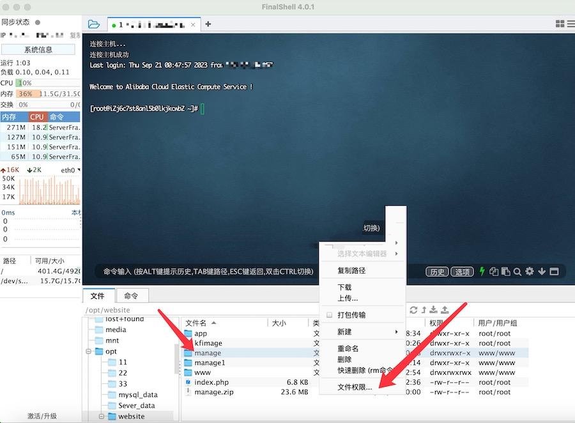Click the copy icon in terminal toolbar
The image size is (575, 423).
click(x=494, y=272)
